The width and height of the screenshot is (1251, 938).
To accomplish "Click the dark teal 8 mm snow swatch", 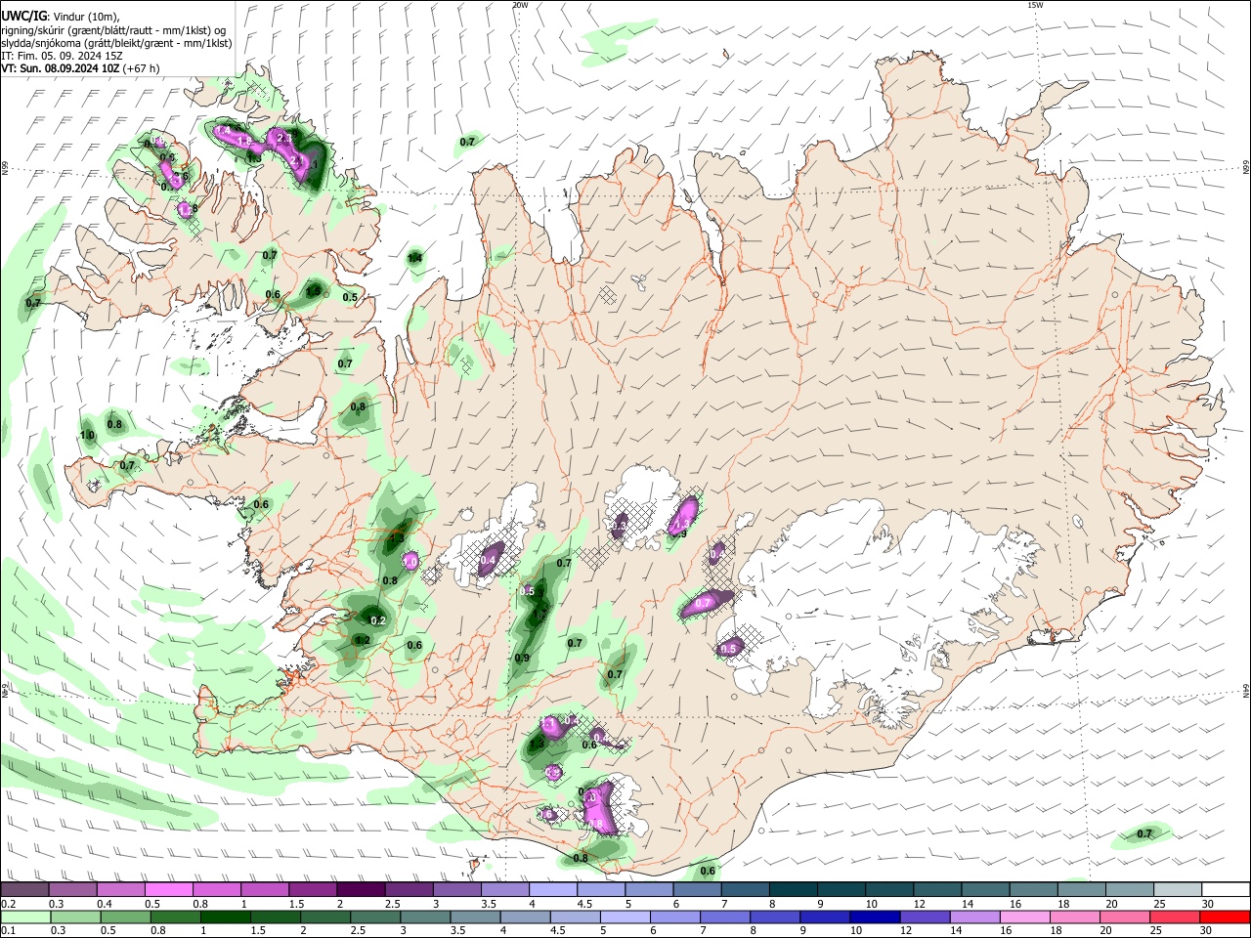I will 793,890.
